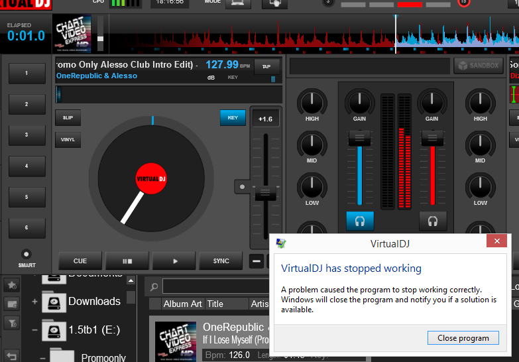Click hot cue pad number 3

(27, 135)
